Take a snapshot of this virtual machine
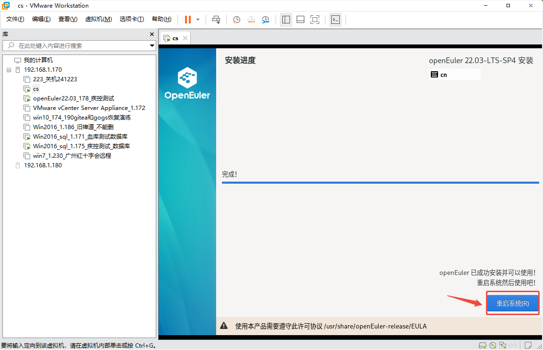Screen dimensions: 543x350 pyautogui.click(x=237, y=20)
